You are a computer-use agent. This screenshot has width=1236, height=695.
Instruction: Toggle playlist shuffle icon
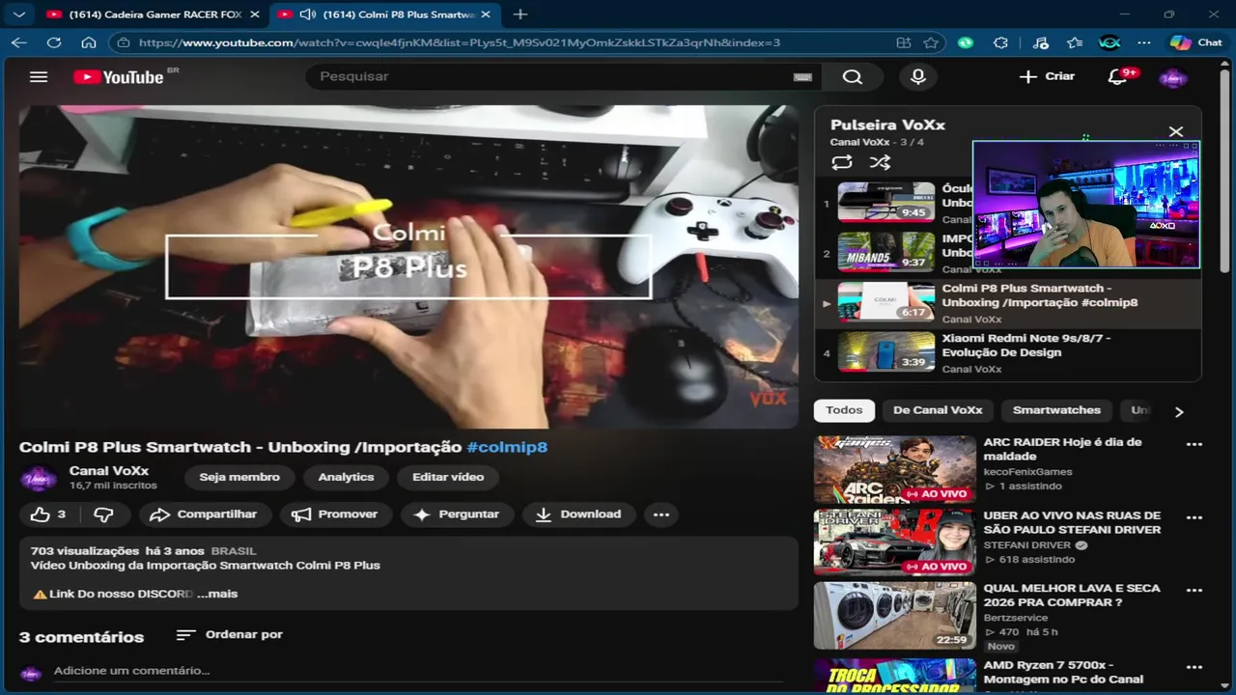[880, 162]
